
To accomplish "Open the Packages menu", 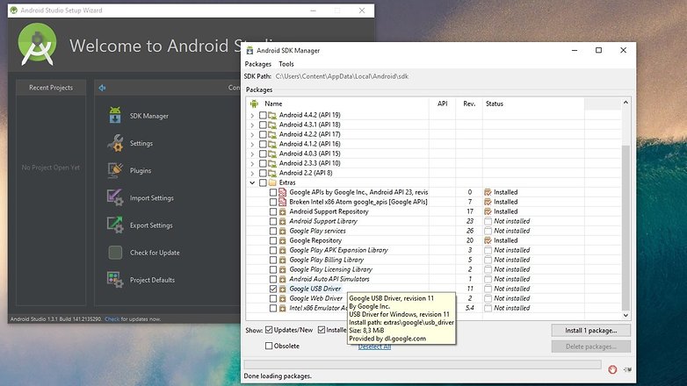I will (x=258, y=64).
